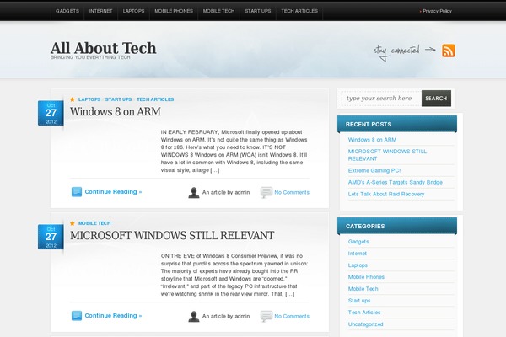Select MOBILE TECH in the top navigation bar
Screen dimensions: 506x337
click(218, 11)
